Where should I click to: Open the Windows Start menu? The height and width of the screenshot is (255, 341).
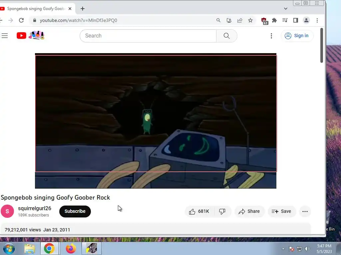[x=9, y=248]
